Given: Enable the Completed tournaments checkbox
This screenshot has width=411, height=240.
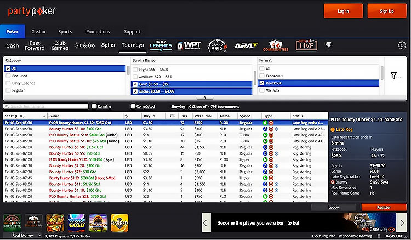Looking at the screenshot, I should tap(133, 106).
